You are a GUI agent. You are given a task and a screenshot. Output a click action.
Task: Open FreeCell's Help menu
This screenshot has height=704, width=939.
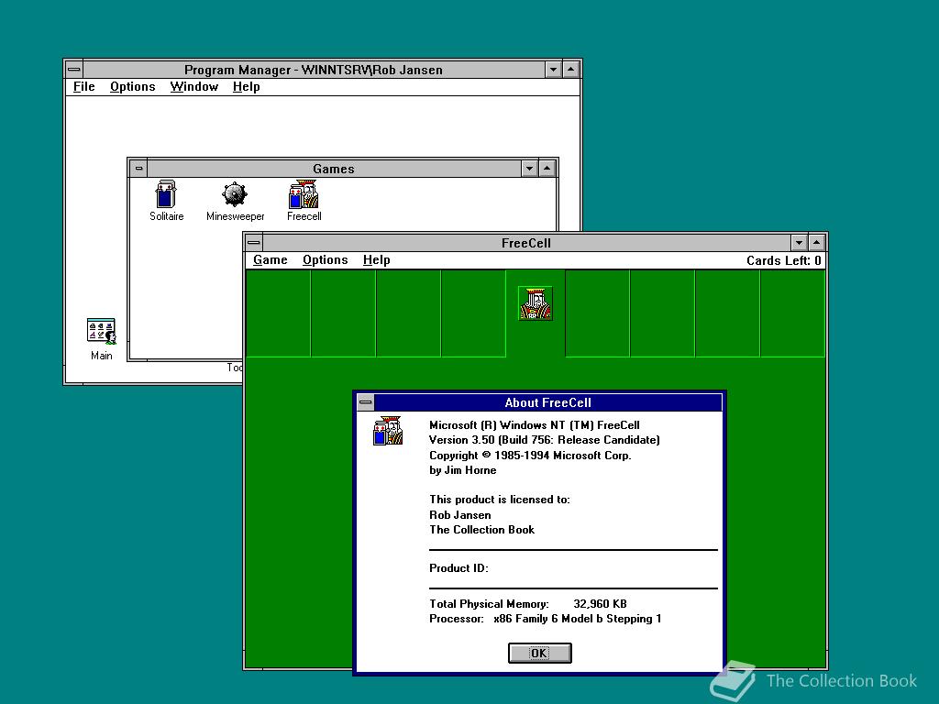376,259
